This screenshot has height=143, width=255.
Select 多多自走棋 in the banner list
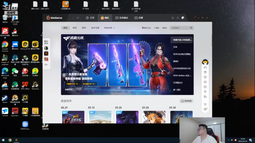[182, 54]
